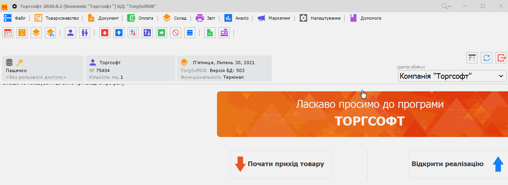The width and height of the screenshot is (508, 185).
Task: Click the № 75404 license number
Action: click(100, 70)
